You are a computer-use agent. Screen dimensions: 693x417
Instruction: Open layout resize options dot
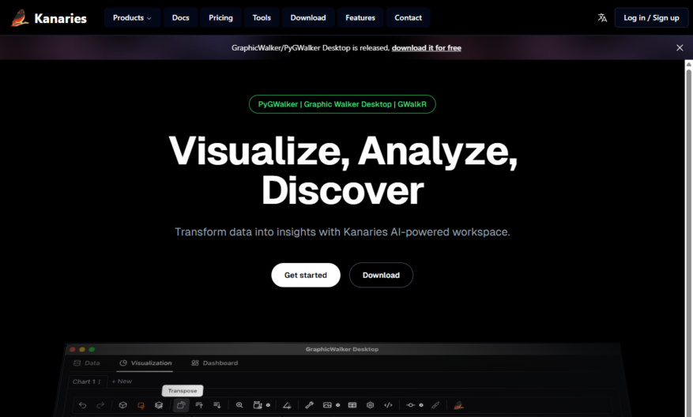[268, 405]
